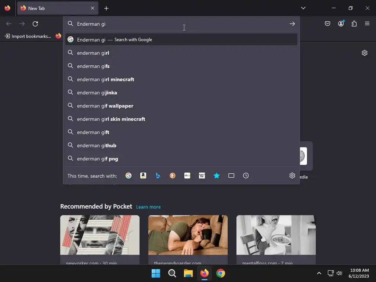Open the list all tabs dropdown arrow
This screenshot has width=376, height=282.
tap(303, 8)
